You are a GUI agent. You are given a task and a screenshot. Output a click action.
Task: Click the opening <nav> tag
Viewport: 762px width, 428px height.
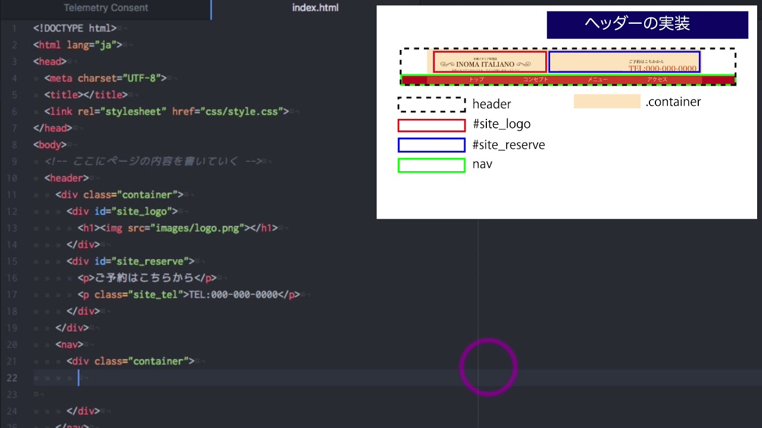tap(69, 344)
